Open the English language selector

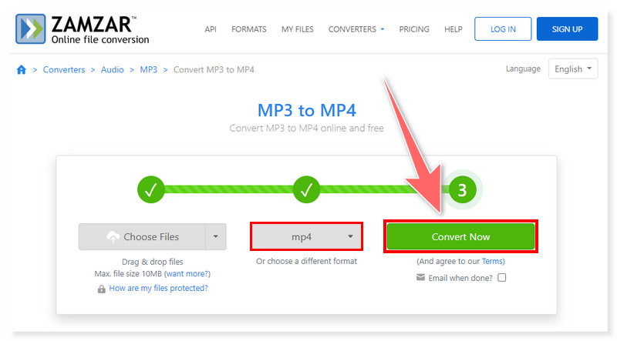(x=573, y=69)
